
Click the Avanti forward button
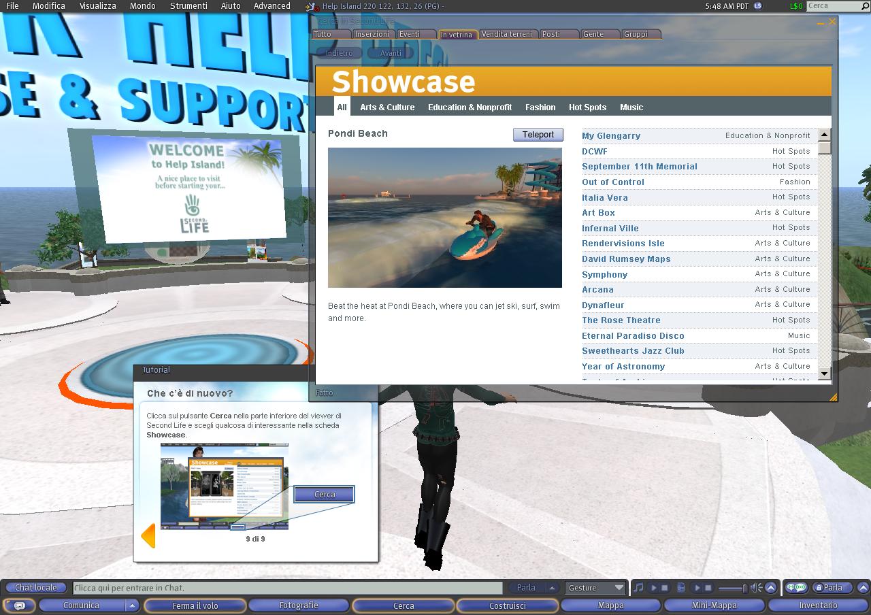tap(391, 53)
